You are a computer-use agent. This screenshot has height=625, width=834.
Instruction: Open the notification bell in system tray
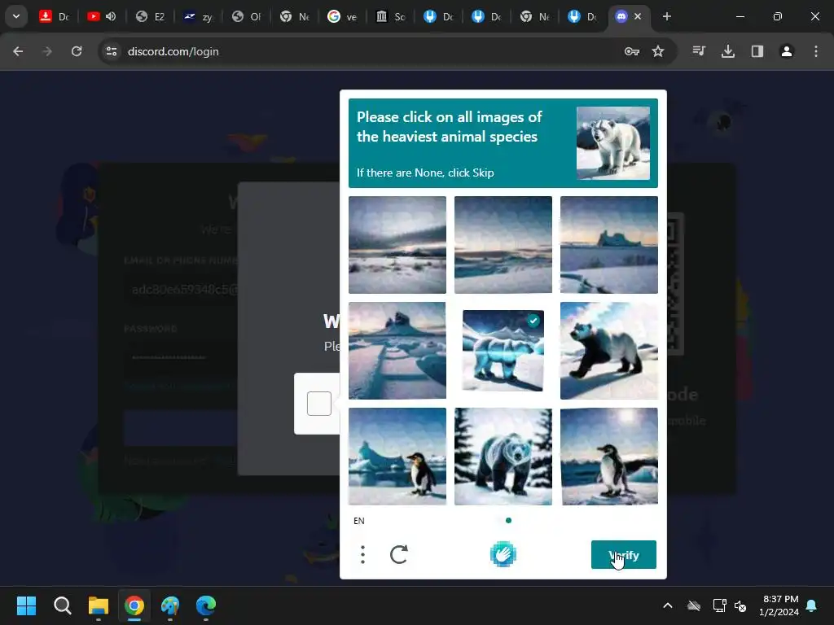point(812,605)
